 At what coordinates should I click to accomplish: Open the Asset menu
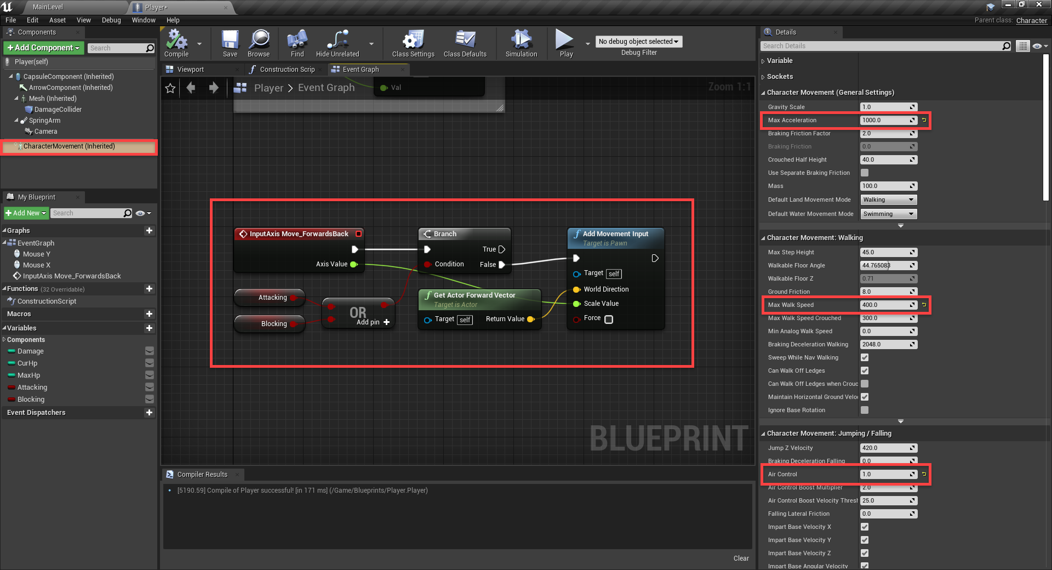58,20
